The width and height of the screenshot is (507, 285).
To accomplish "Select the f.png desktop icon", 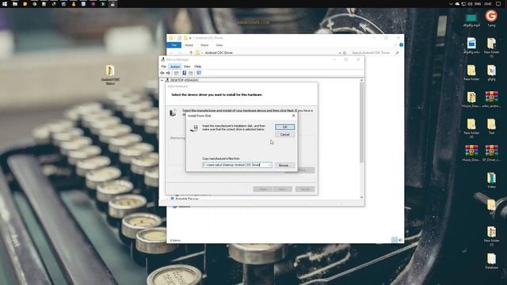I will [491, 18].
